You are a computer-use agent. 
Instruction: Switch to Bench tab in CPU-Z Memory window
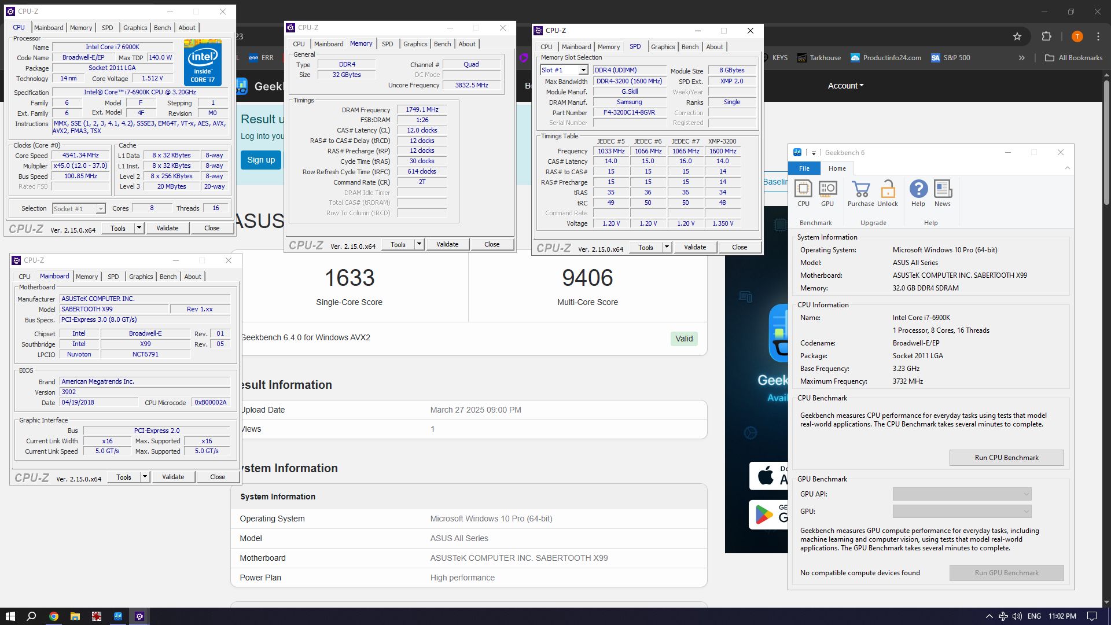point(442,44)
